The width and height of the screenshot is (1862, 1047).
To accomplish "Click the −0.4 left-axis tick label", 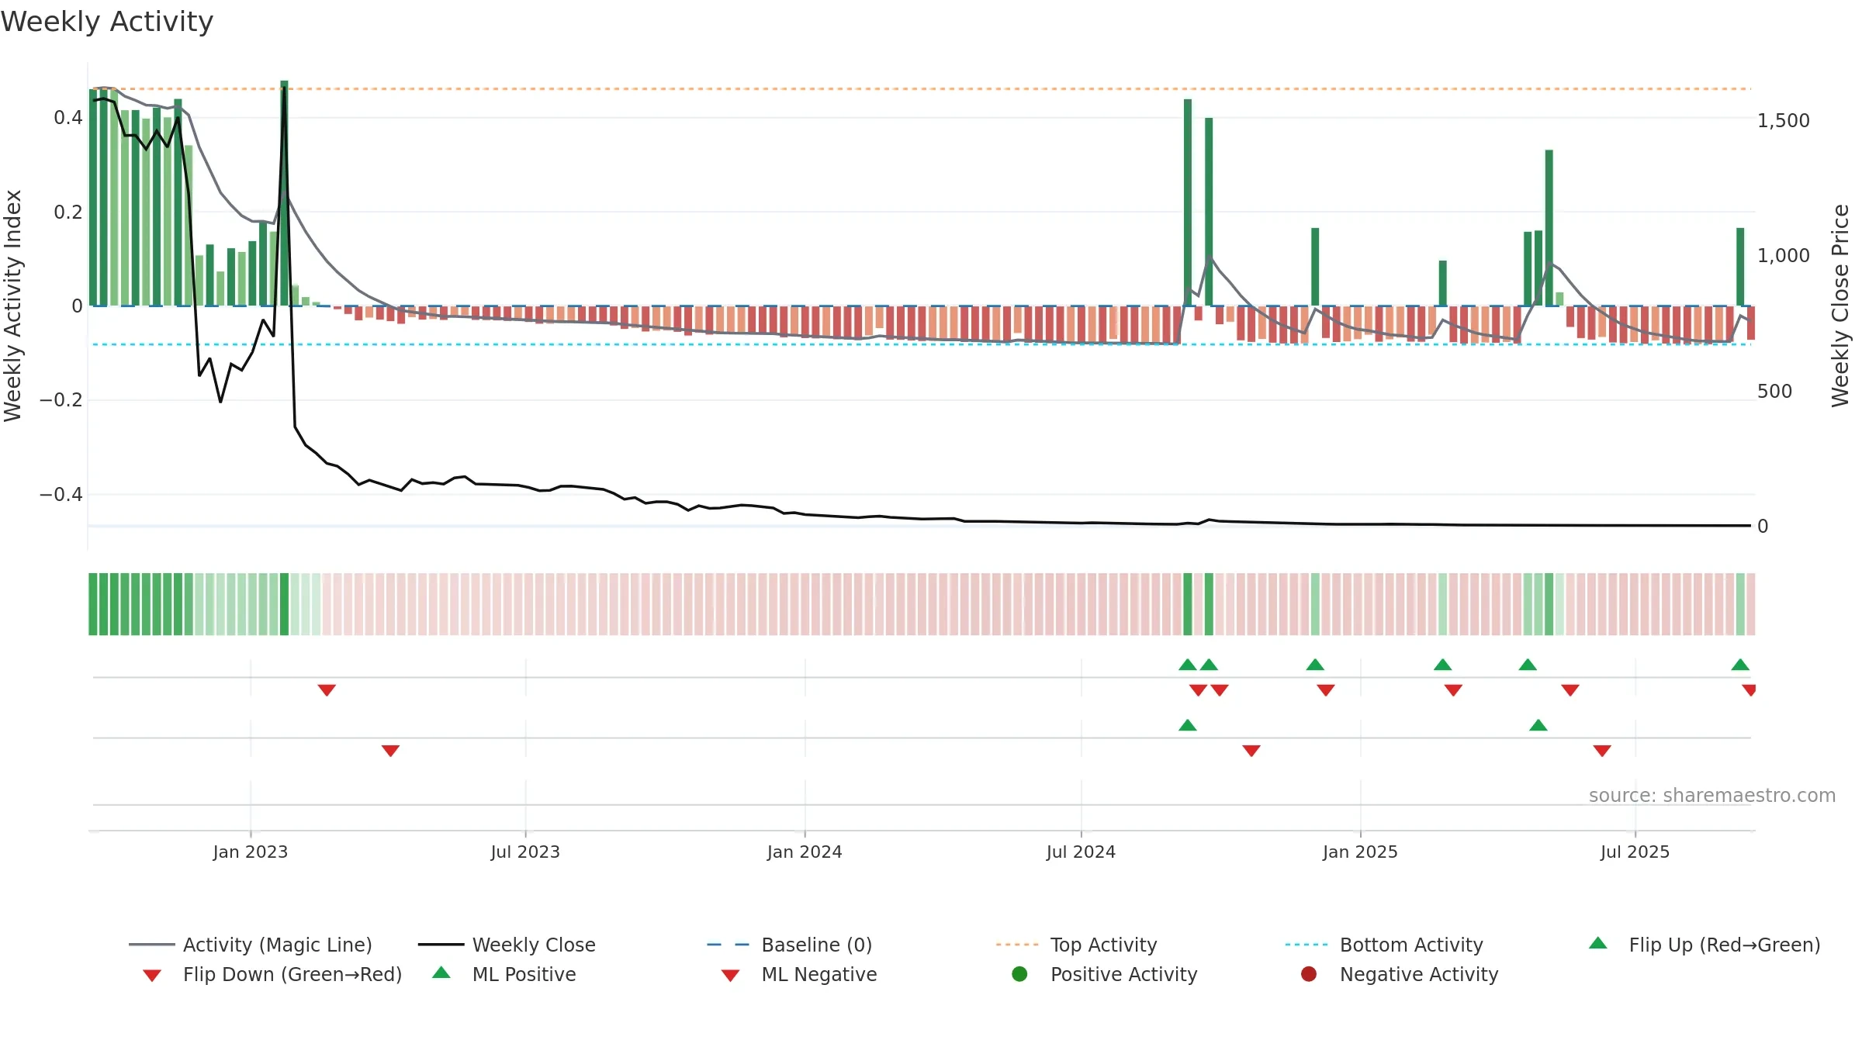I will pos(61,494).
